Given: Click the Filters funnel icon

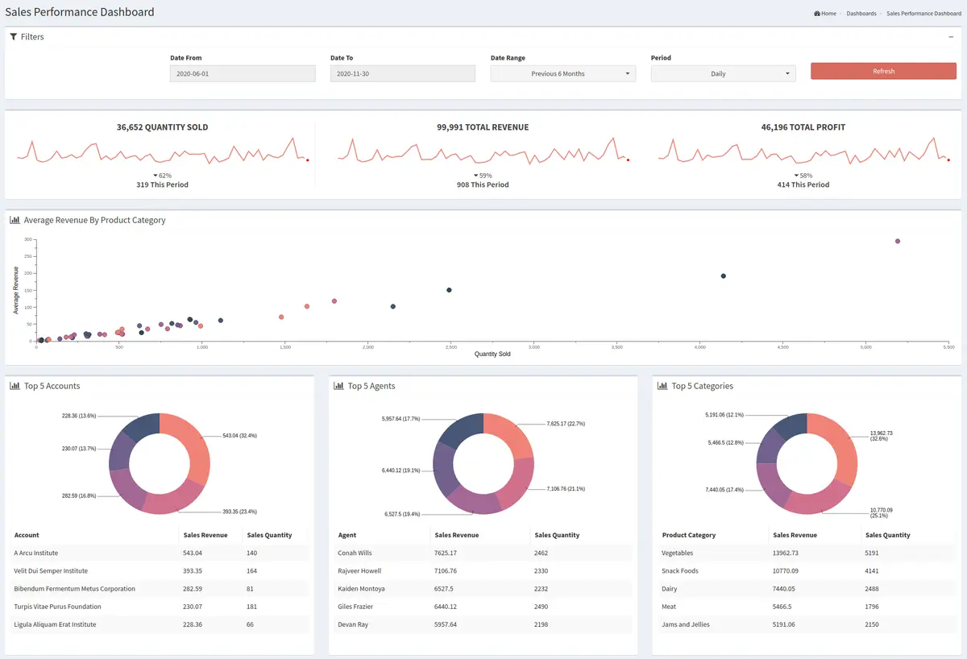Looking at the screenshot, I should (14, 37).
